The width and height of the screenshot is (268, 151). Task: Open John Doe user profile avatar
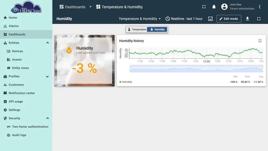[x=224, y=7]
